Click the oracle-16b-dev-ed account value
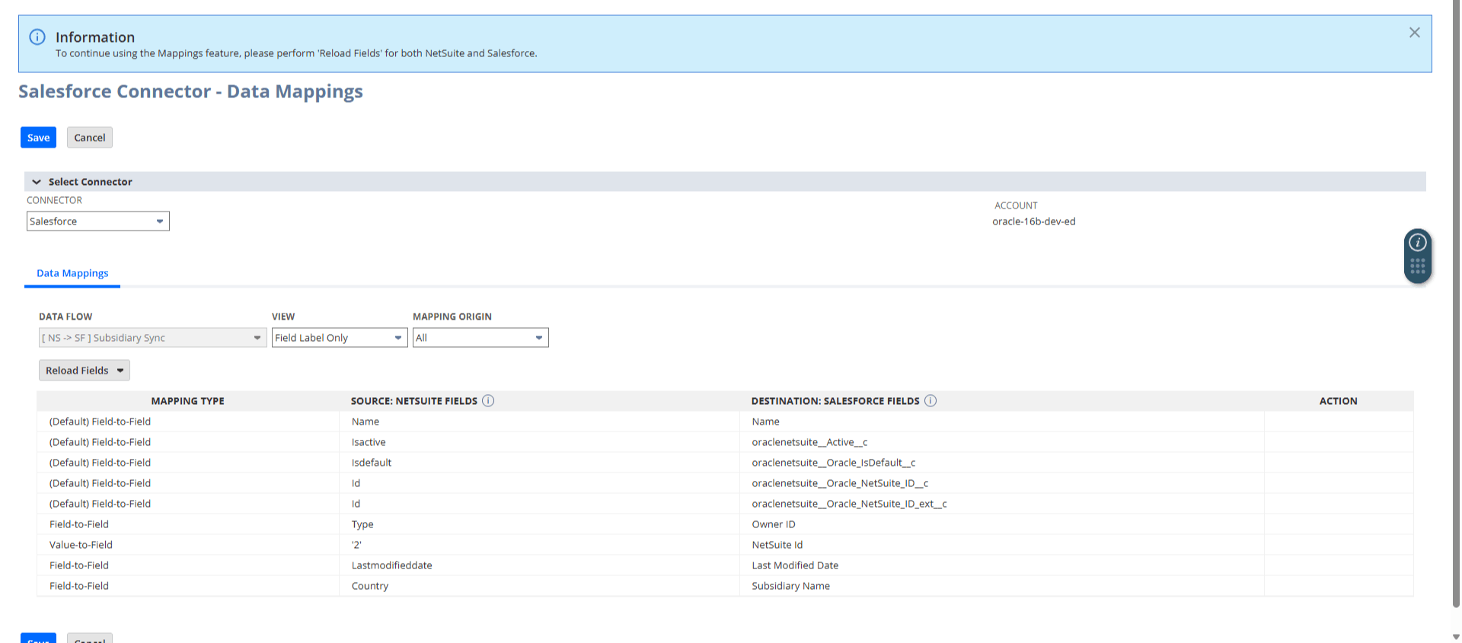This screenshot has width=1462, height=643. (1033, 221)
